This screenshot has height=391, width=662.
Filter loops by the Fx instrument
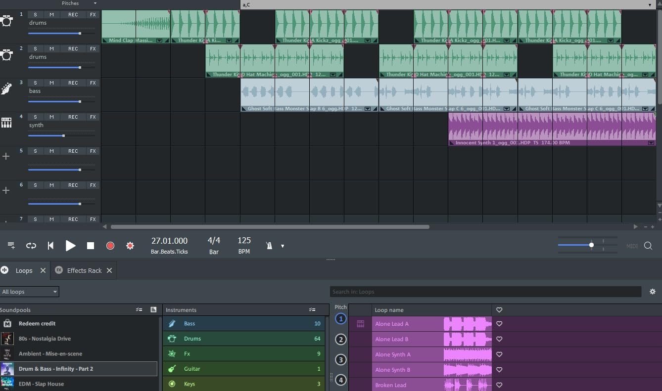point(243,353)
